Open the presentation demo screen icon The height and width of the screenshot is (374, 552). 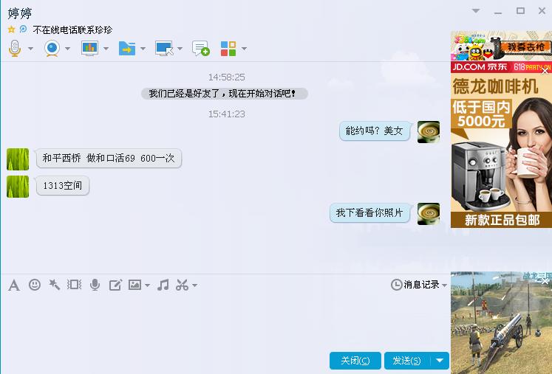coord(89,49)
